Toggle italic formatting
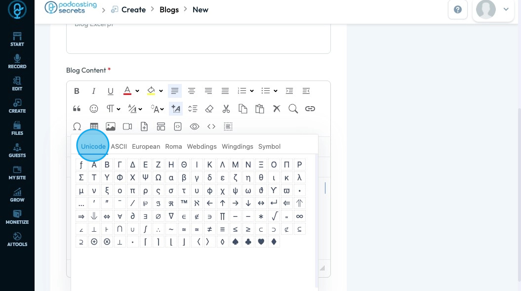 (x=94, y=91)
